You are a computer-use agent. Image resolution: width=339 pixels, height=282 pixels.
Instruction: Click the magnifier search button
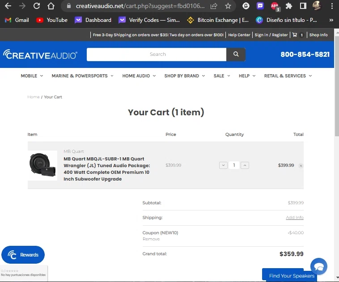236,55
